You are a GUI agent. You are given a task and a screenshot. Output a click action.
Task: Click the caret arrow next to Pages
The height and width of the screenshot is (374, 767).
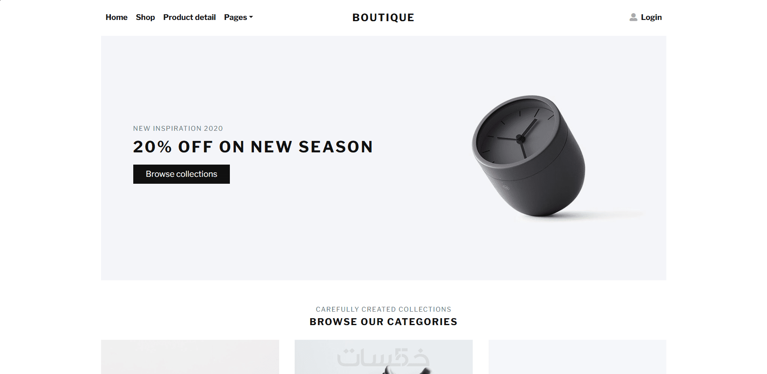point(251,17)
